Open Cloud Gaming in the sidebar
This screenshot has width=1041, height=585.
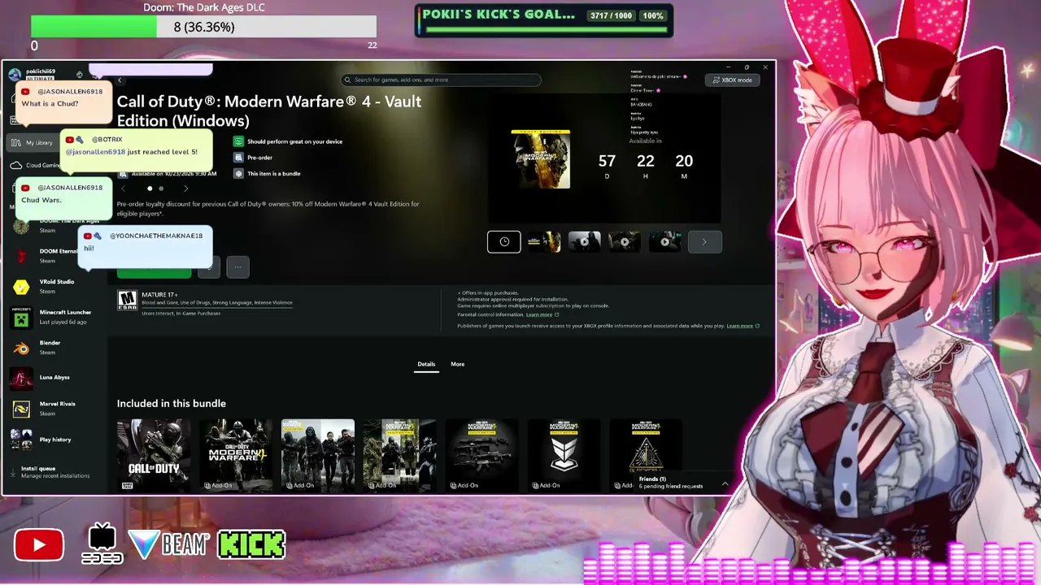tap(34, 165)
